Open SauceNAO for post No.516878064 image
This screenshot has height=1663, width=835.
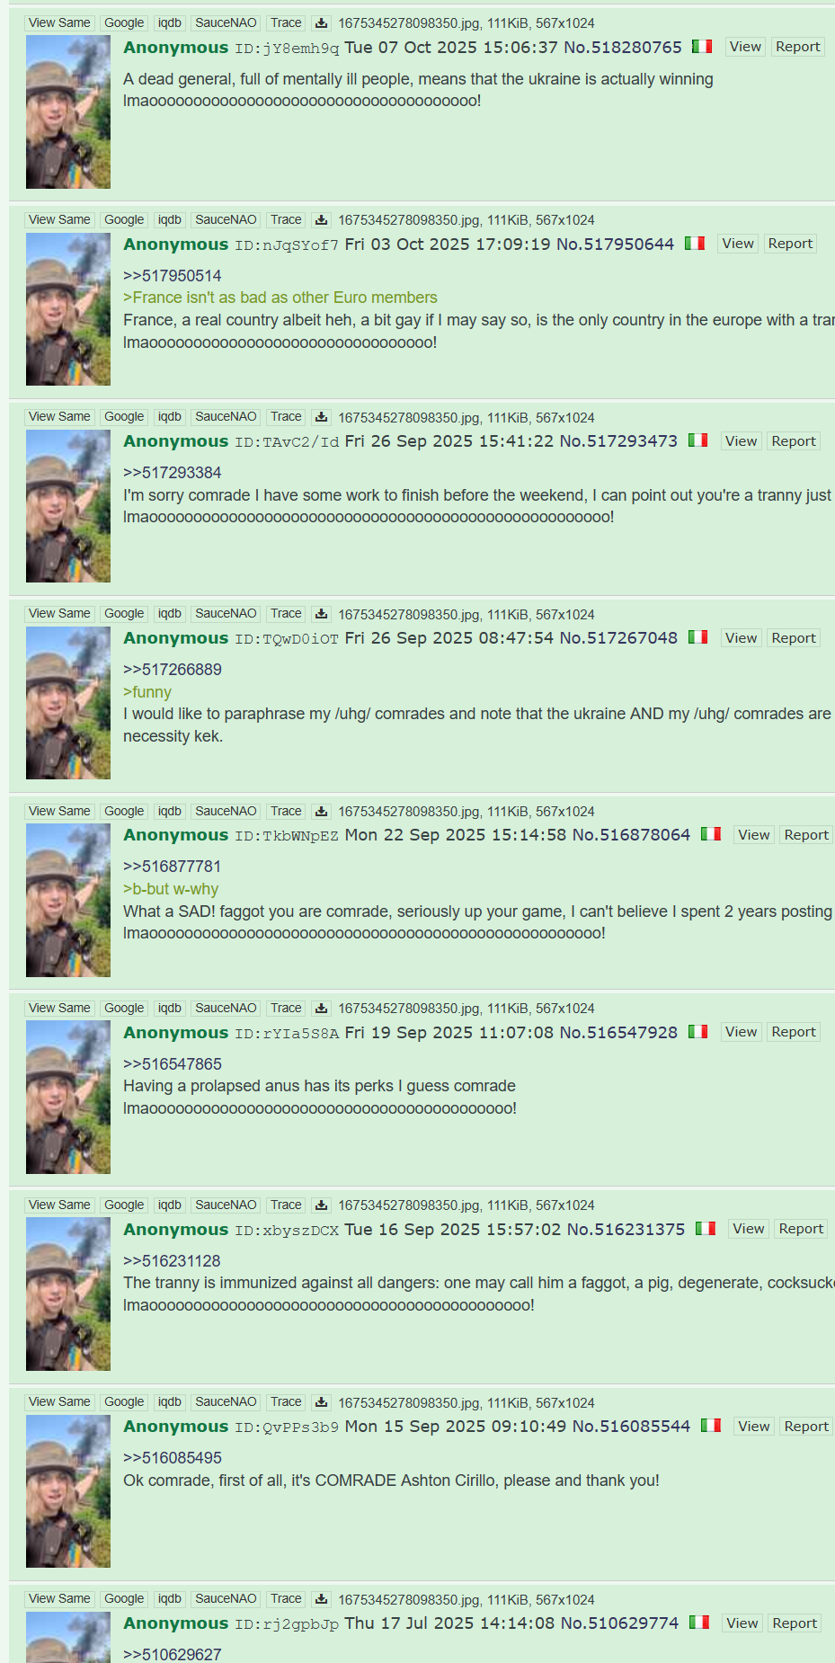pyautogui.click(x=226, y=811)
